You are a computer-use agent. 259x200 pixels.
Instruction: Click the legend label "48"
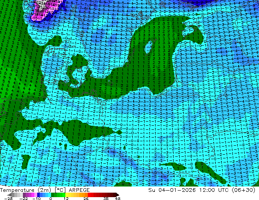click(x=118, y=198)
